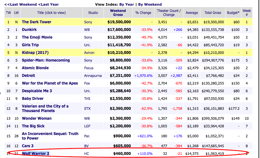Click the % Change column header

click(x=143, y=13)
